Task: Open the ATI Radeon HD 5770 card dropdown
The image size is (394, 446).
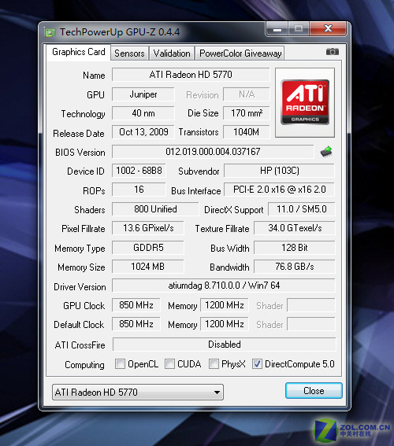Action: 138,393
